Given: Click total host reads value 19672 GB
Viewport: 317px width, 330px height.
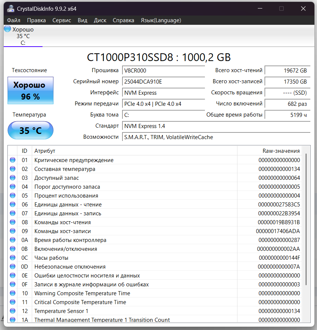Looking at the screenshot, I should point(287,71).
